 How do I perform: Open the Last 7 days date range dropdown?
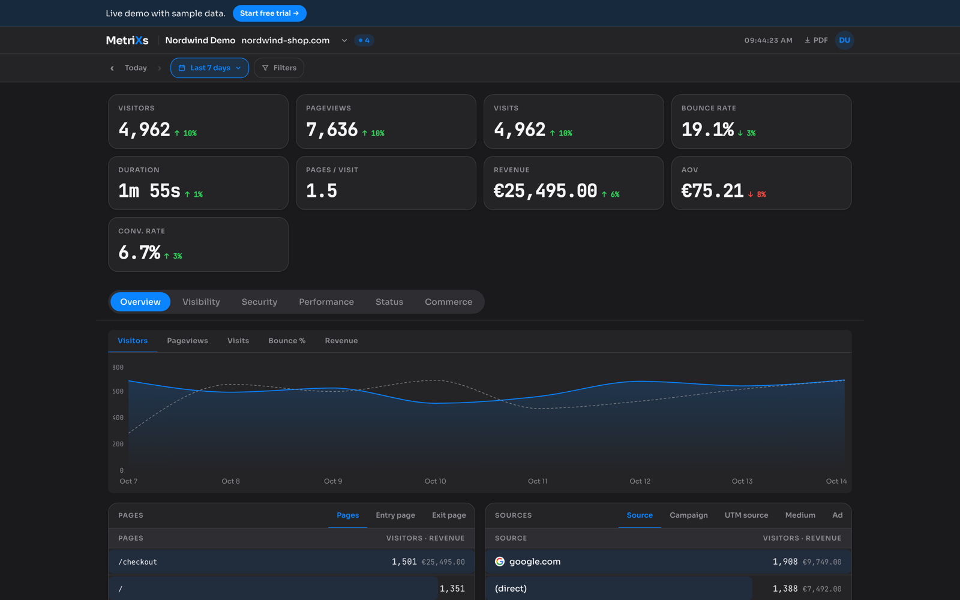[x=209, y=68]
